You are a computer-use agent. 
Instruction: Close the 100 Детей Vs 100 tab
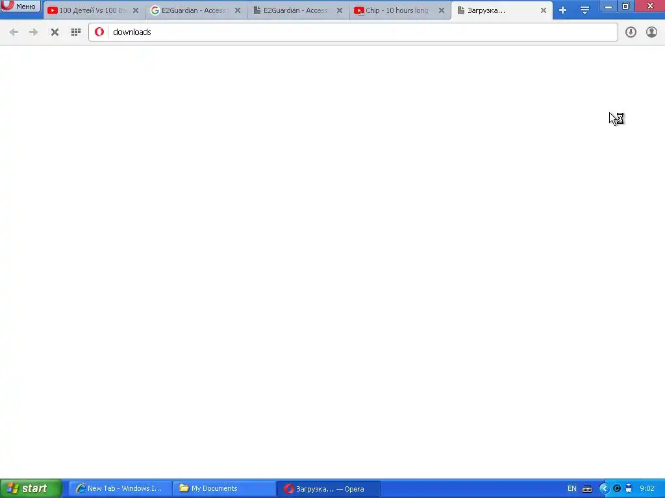click(x=136, y=10)
